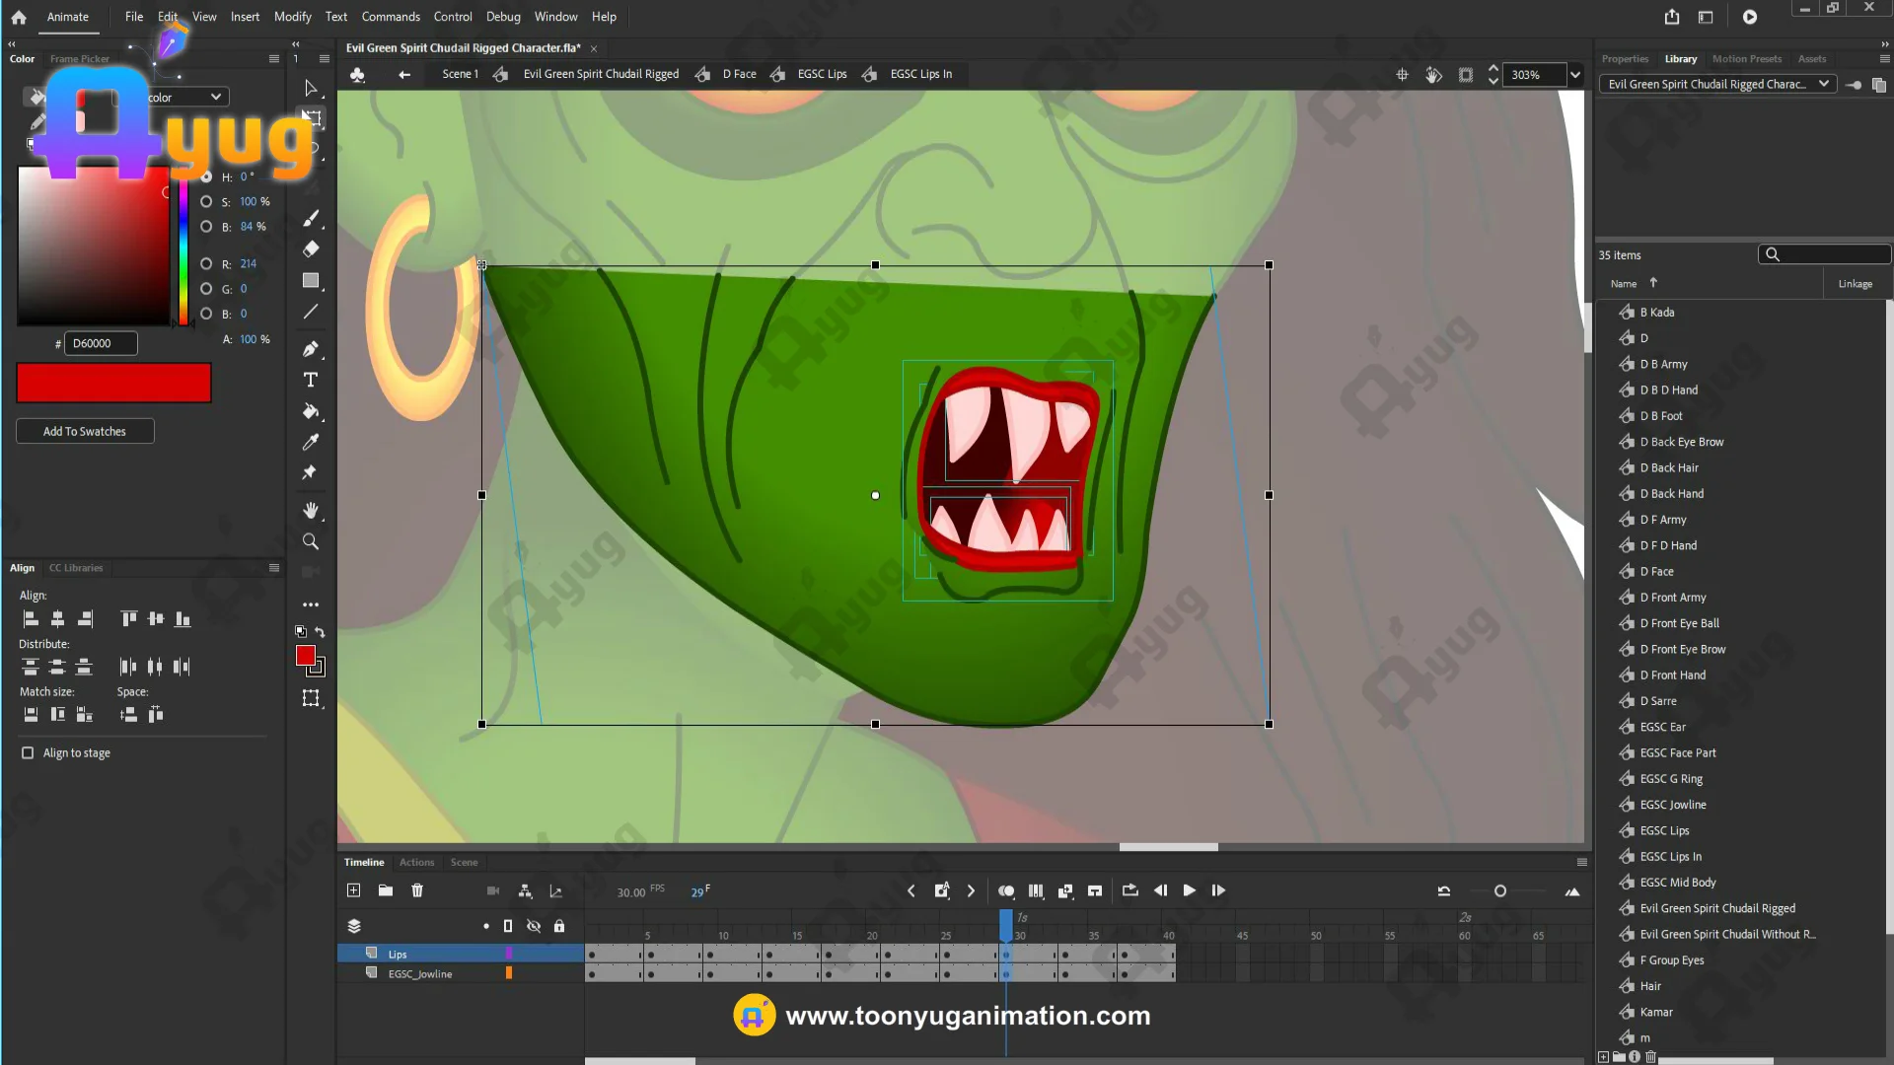Open the color type dropdown
Viewport: 1894px width, 1065px height.
215,97
